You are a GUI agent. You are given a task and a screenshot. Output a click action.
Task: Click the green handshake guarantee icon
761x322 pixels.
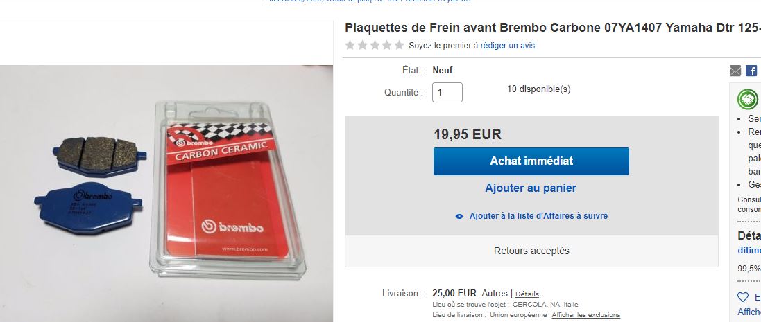(747, 100)
